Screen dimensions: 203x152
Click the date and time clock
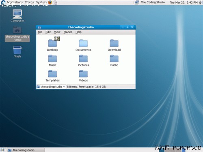point(184,2)
